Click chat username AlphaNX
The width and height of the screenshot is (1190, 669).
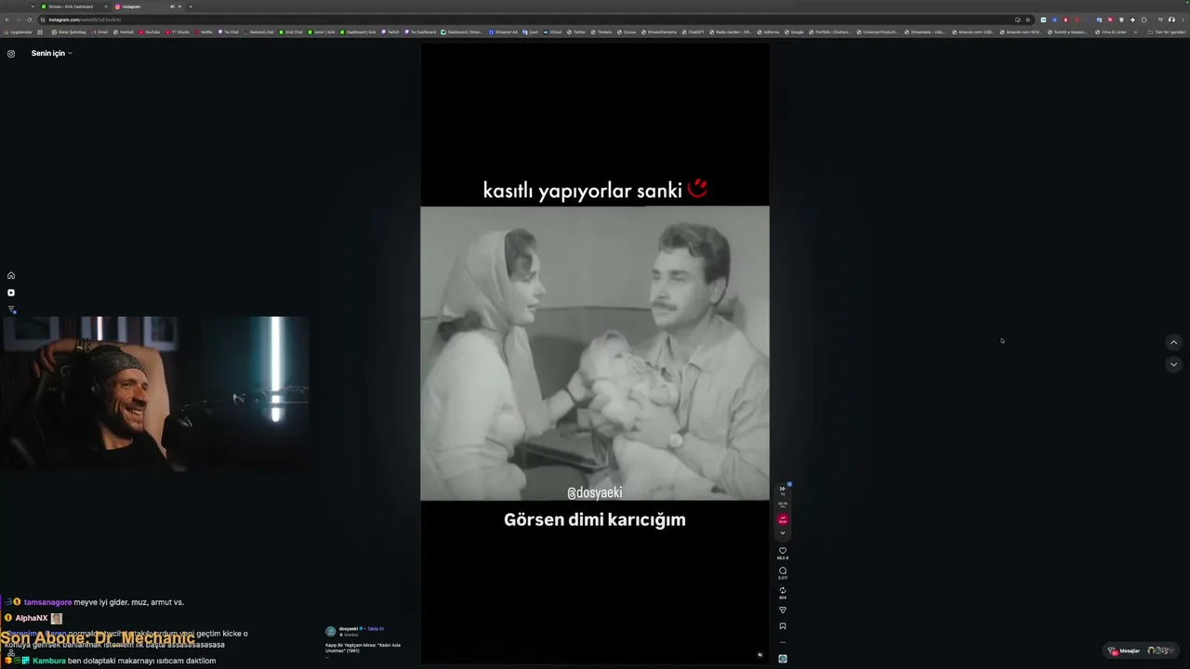point(32,618)
